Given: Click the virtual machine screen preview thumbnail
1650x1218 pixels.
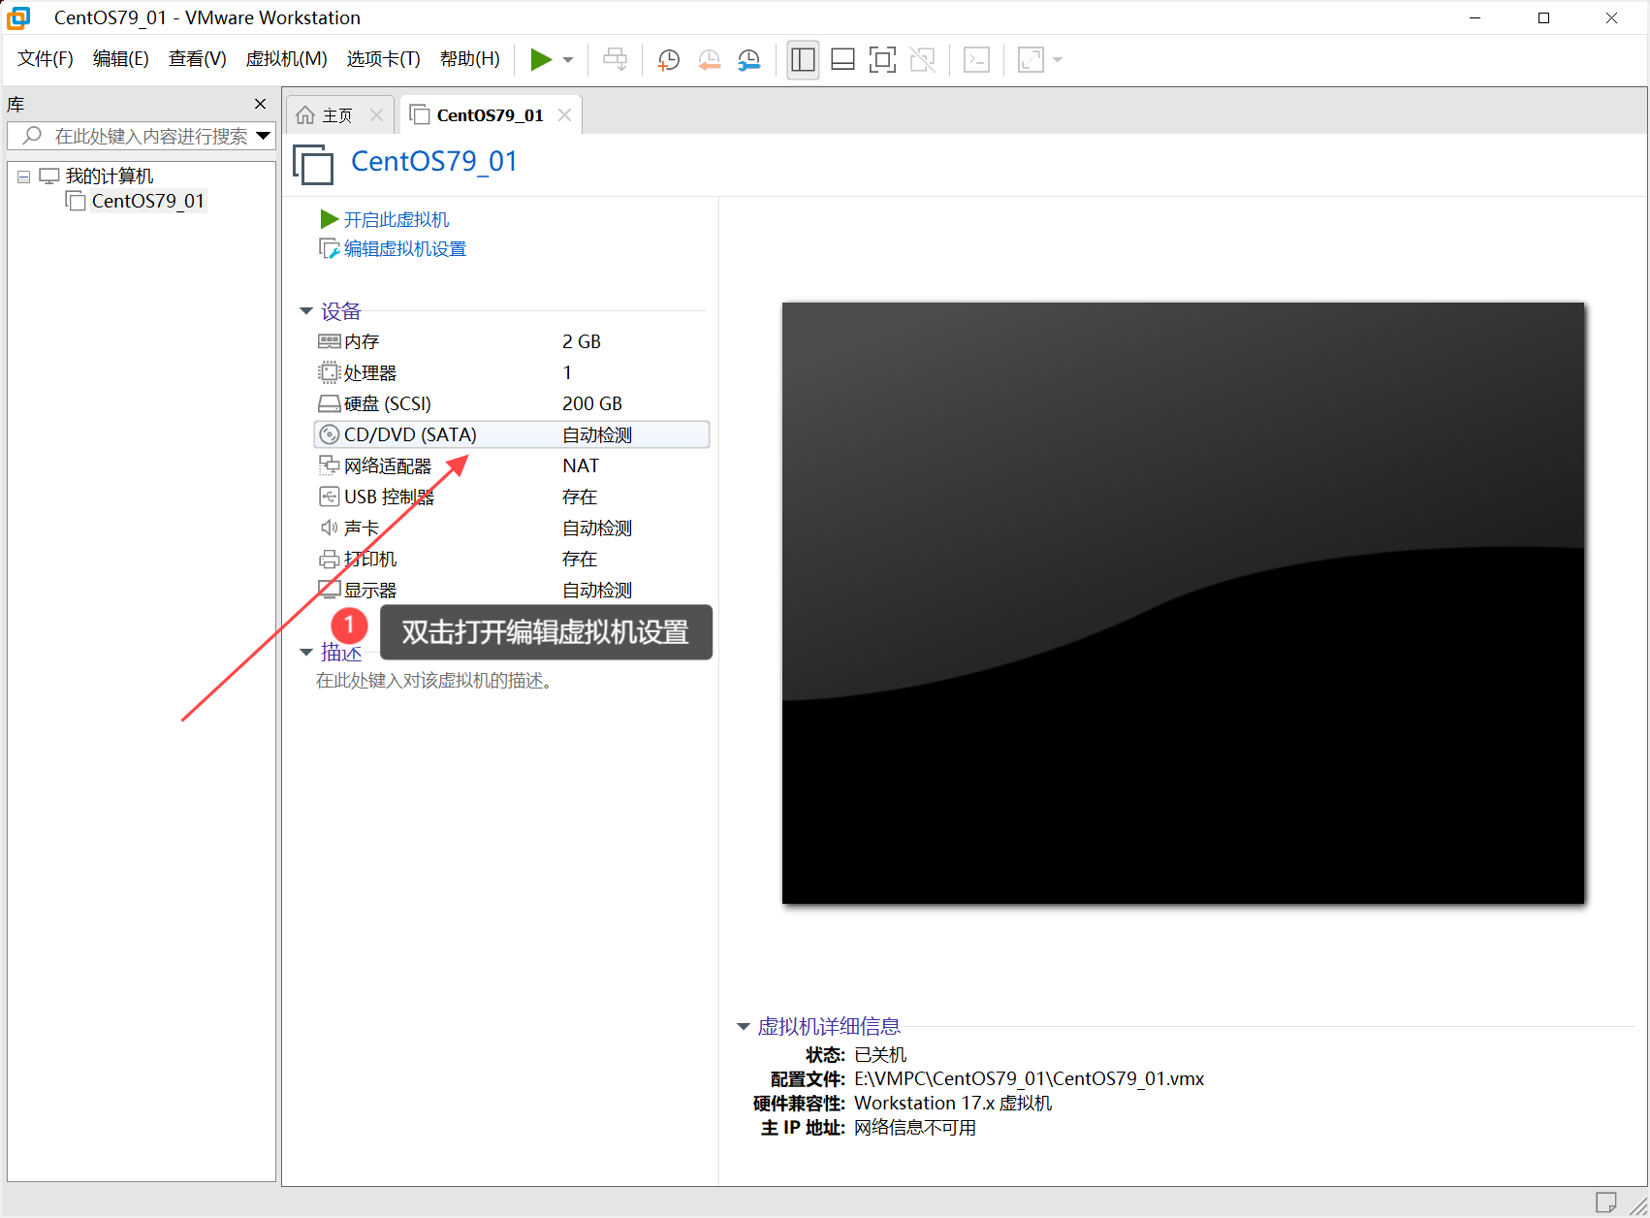Looking at the screenshot, I should click(1183, 603).
